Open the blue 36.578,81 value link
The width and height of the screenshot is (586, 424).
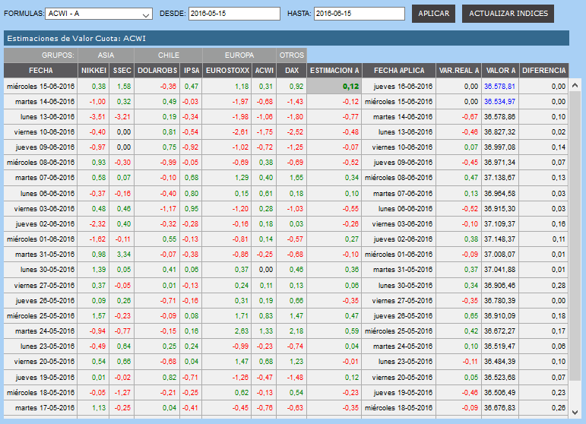(500, 87)
